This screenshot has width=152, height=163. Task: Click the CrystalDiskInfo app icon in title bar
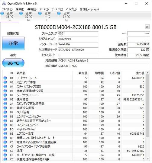(4, 3)
